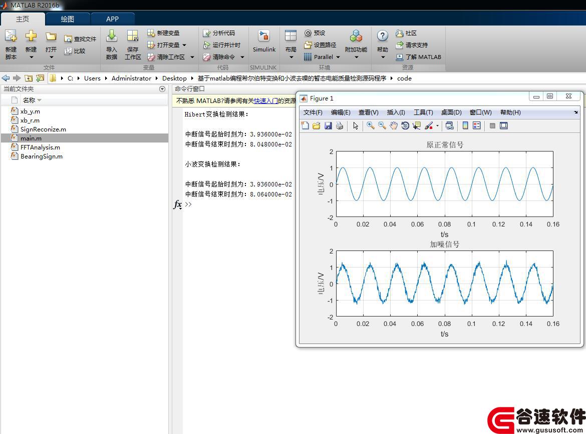The width and height of the screenshot is (586, 434).
Task: Toggle Zoom Out tool in Figure 1
Action: [x=382, y=126]
